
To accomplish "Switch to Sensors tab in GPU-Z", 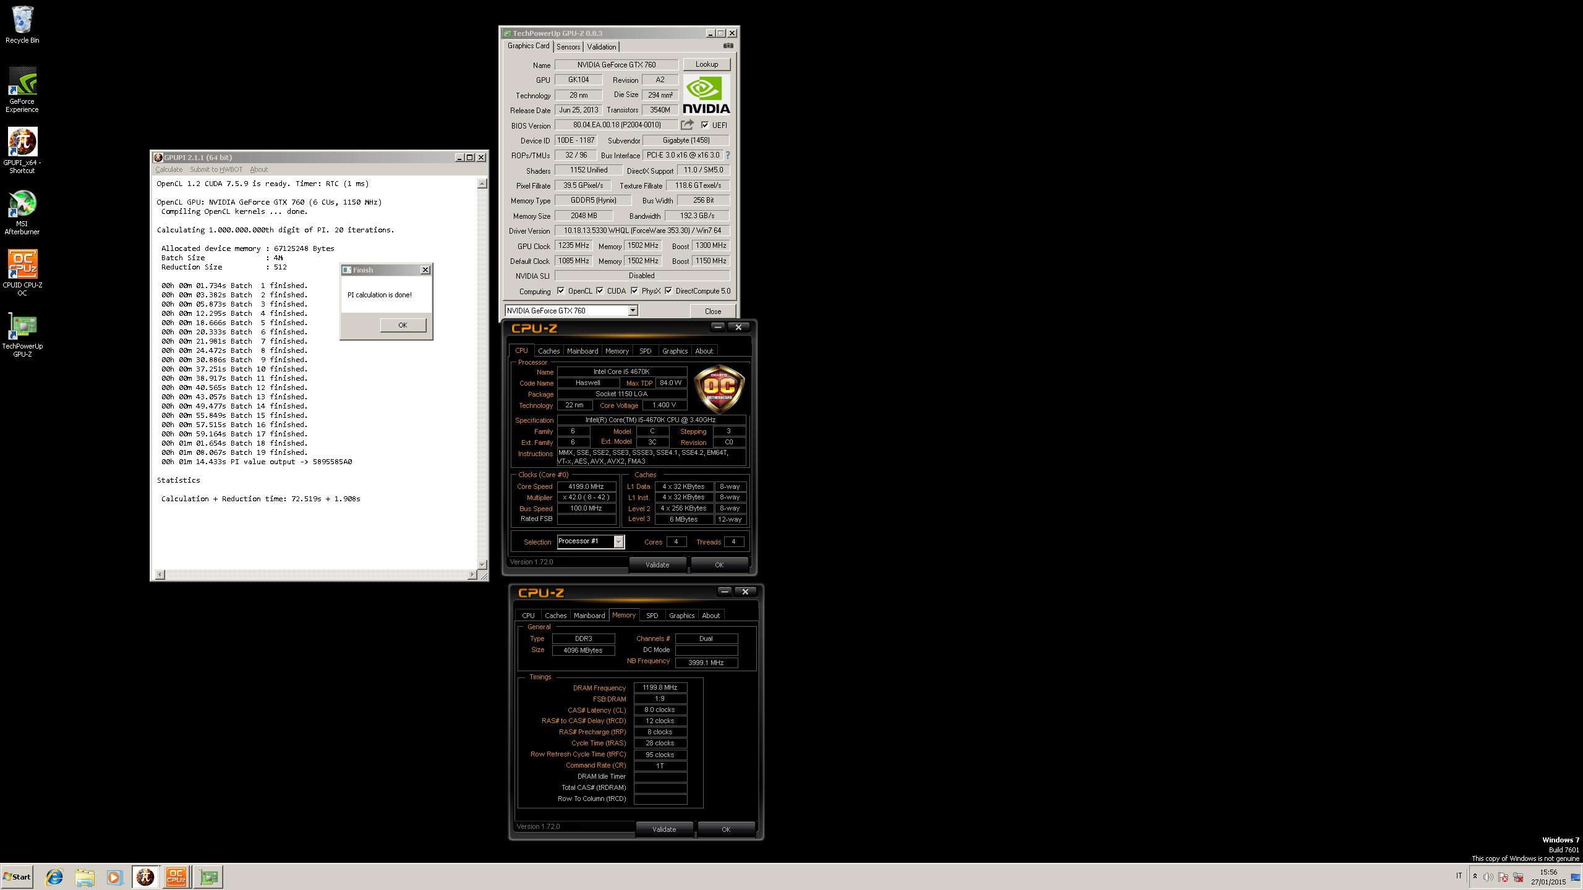I will point(568,47).
